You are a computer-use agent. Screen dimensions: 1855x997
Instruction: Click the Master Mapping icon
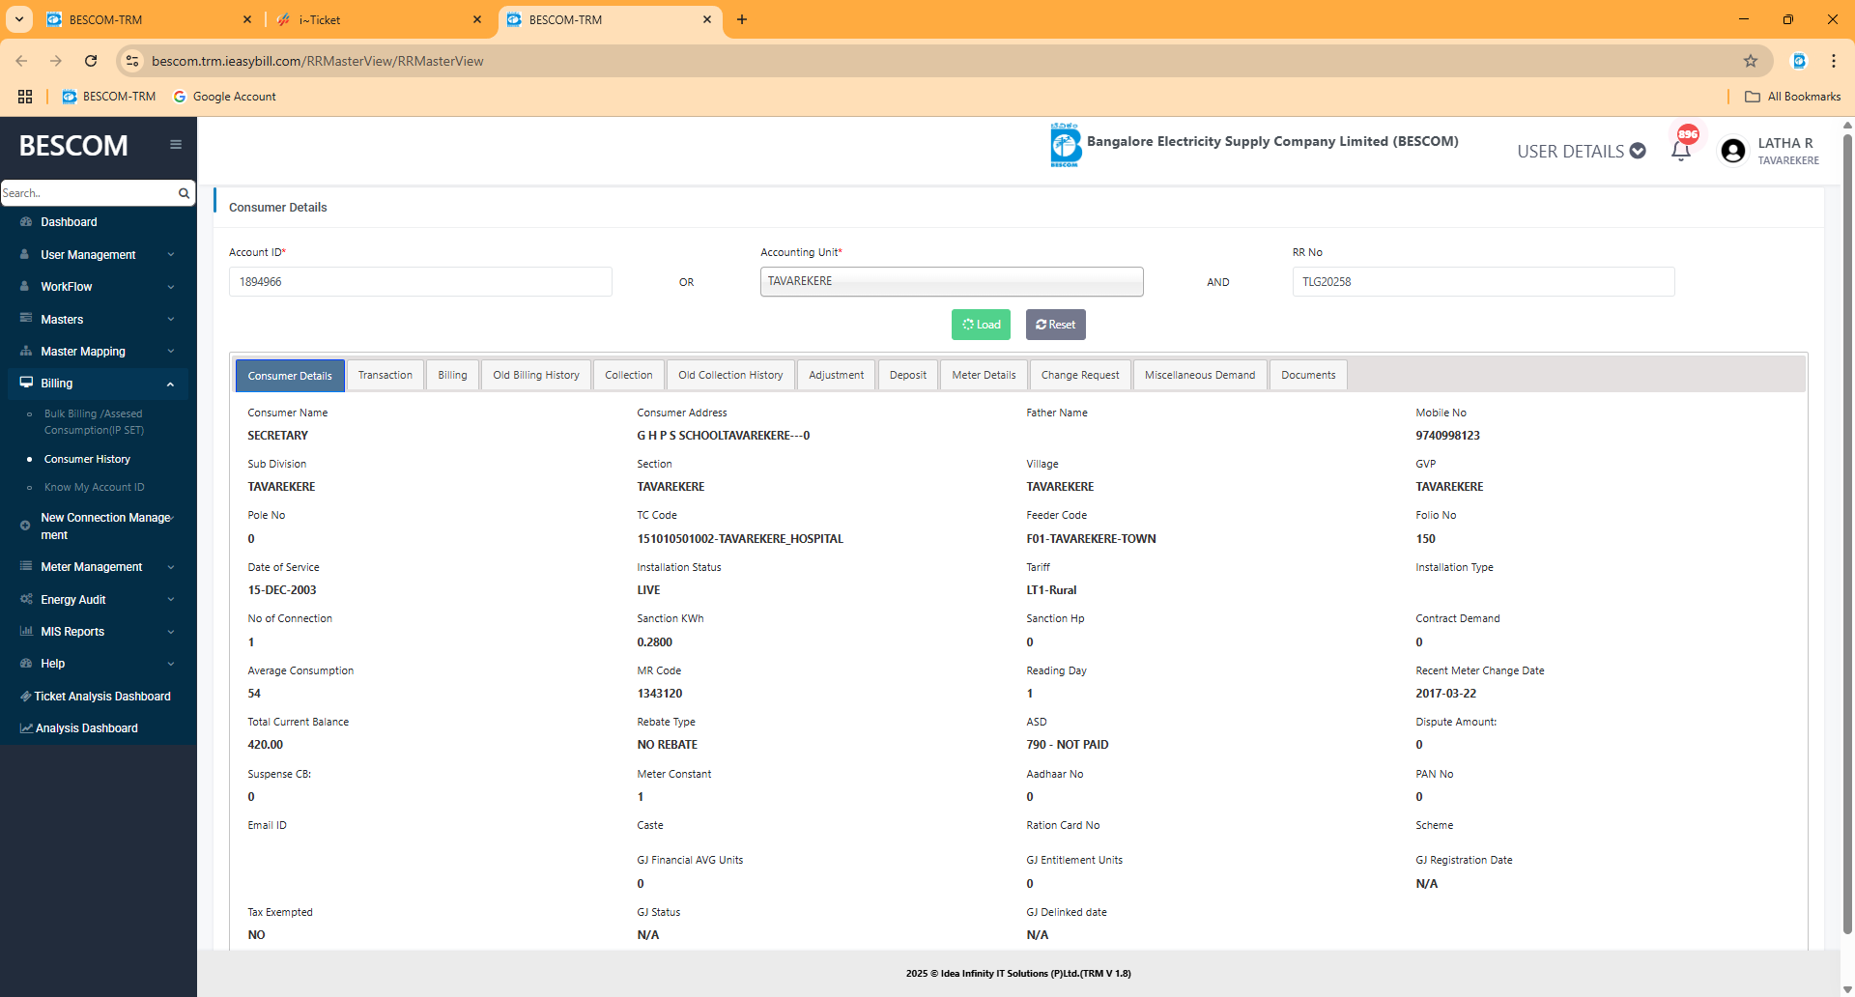(26, 351)
